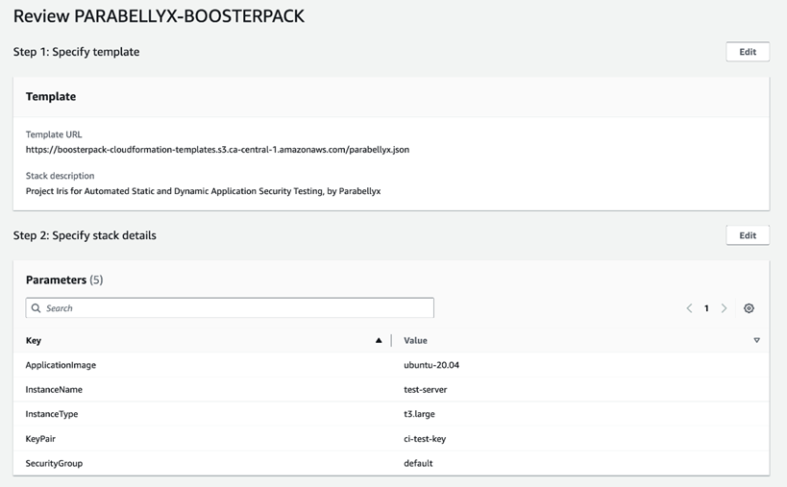787x487 pixels.
Task: Click Edit button for Step 1 Specify template
Action: (x=747, y=52)
